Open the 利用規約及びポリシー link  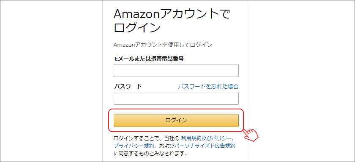(206, 138)
